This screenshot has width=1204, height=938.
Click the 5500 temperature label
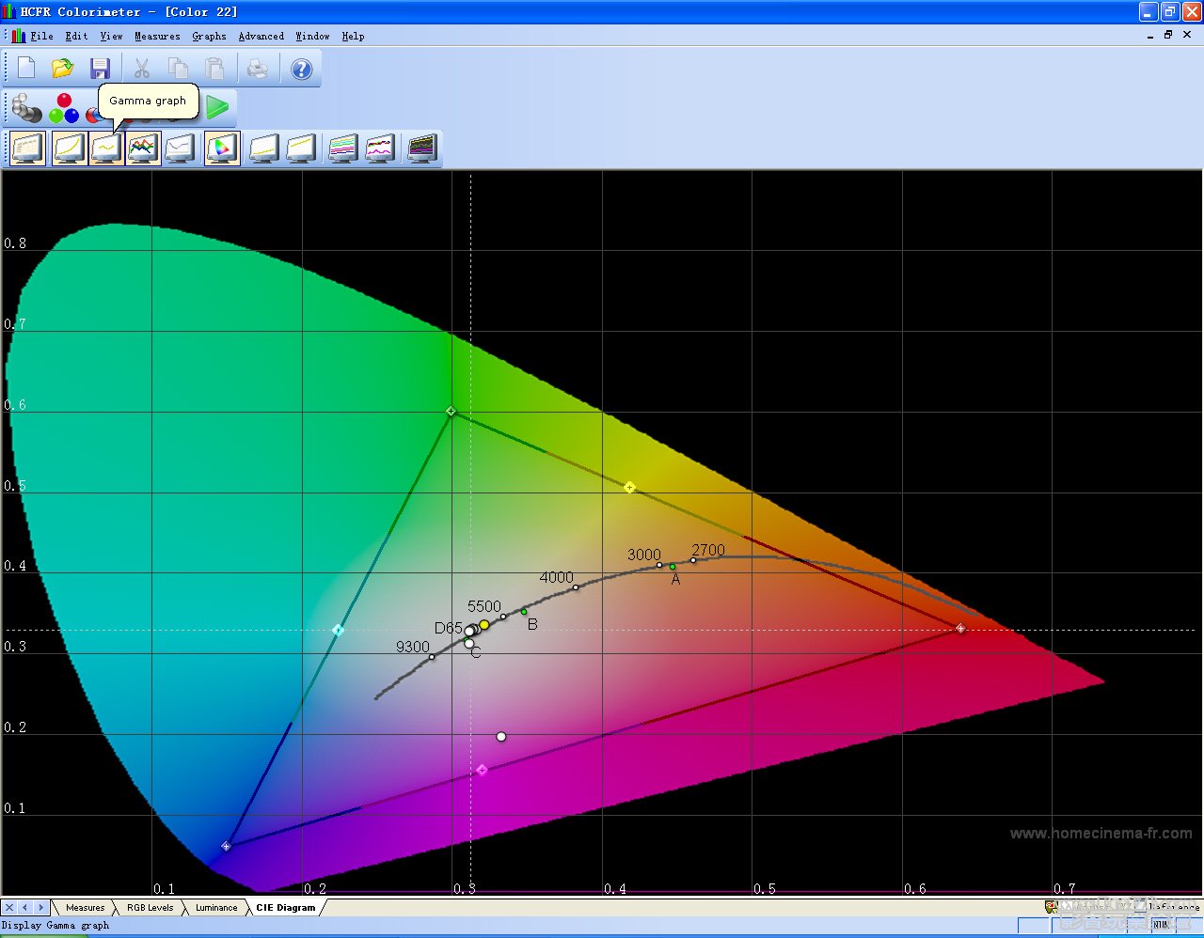point(484,606)
